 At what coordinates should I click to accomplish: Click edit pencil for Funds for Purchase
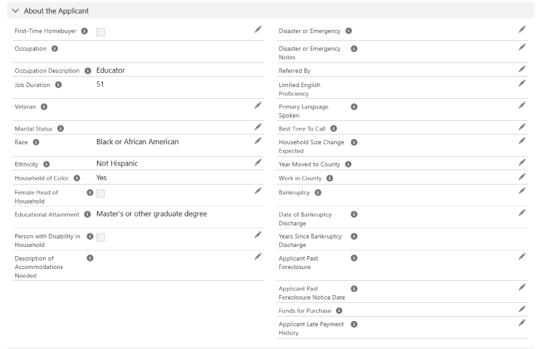[x=522, y=309]
